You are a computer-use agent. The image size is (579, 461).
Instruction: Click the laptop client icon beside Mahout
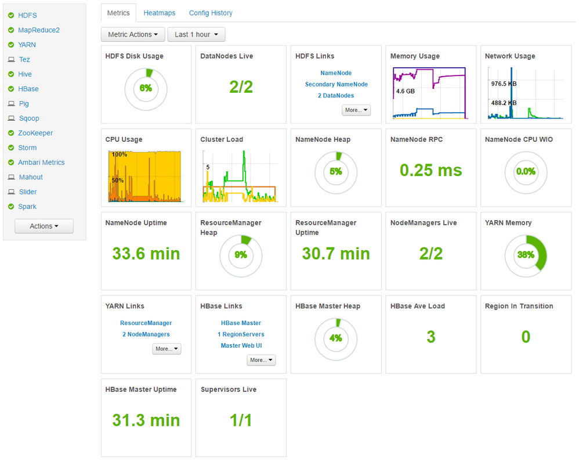point(12,178)
